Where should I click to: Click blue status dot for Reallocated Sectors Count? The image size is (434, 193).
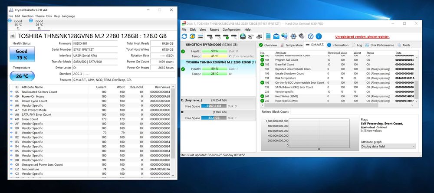click(11, 92)
